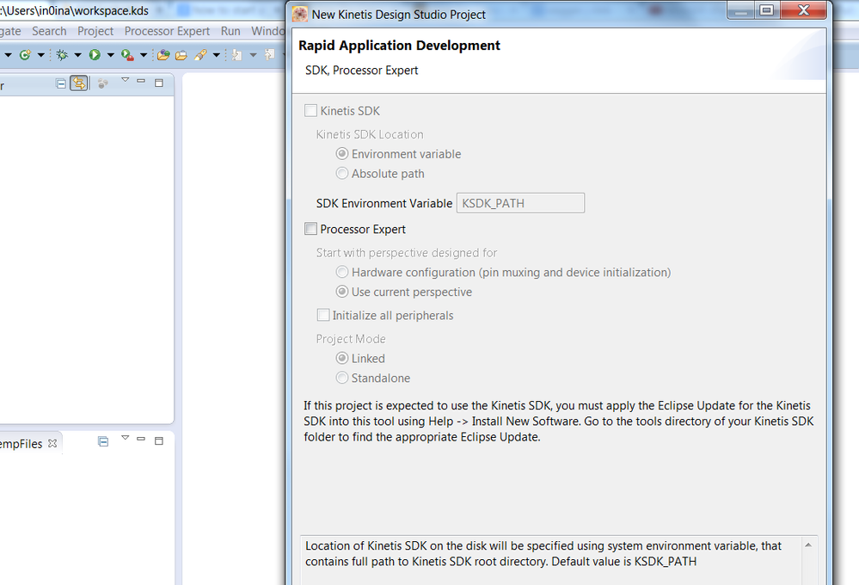Click the grey filter icon in explorer panel

click(102, 83)
